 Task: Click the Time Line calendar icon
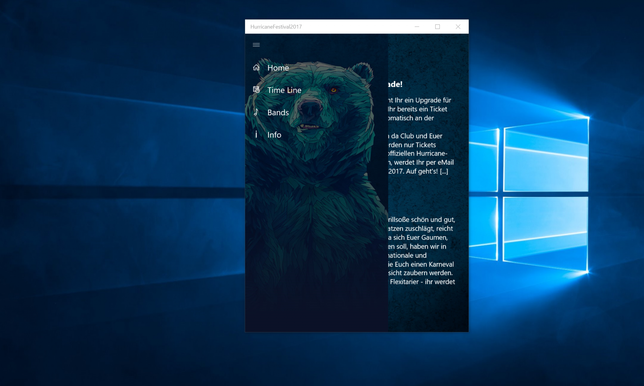click(256, 90)
